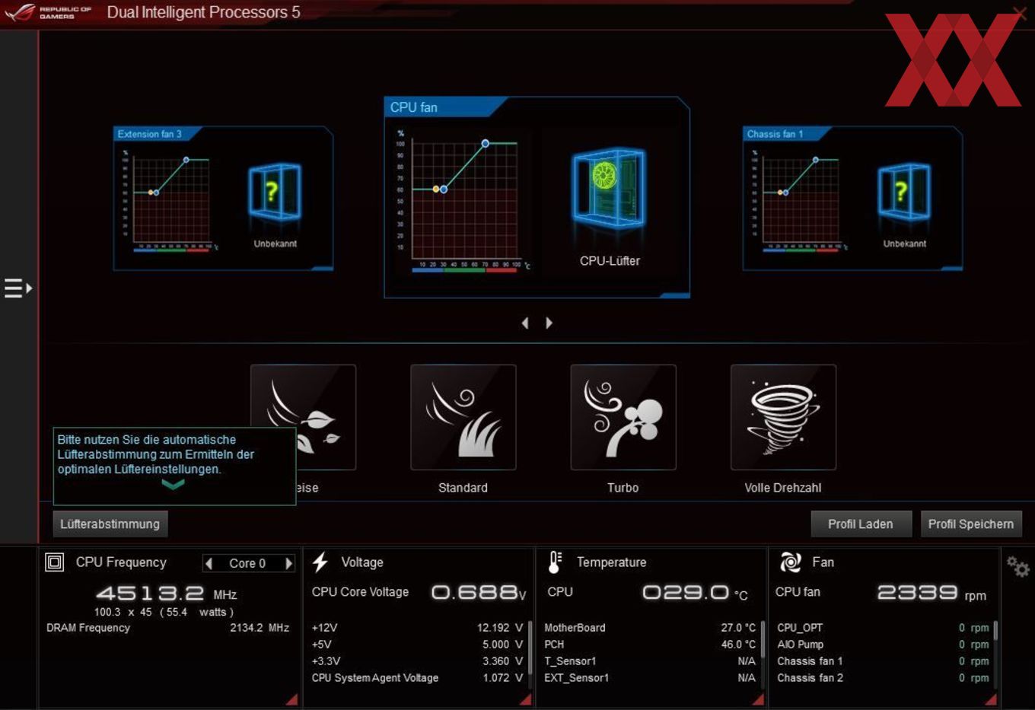Show next fan with right carousel arrow
The height and width of the screenshot is (710, 1035).
coord(549,323)
